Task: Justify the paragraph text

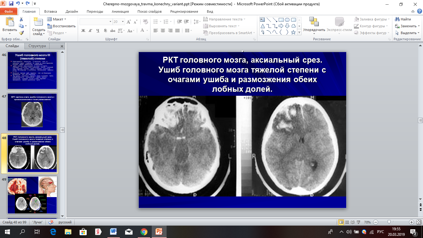Action: pyautogui.click(x=177, y=30)
